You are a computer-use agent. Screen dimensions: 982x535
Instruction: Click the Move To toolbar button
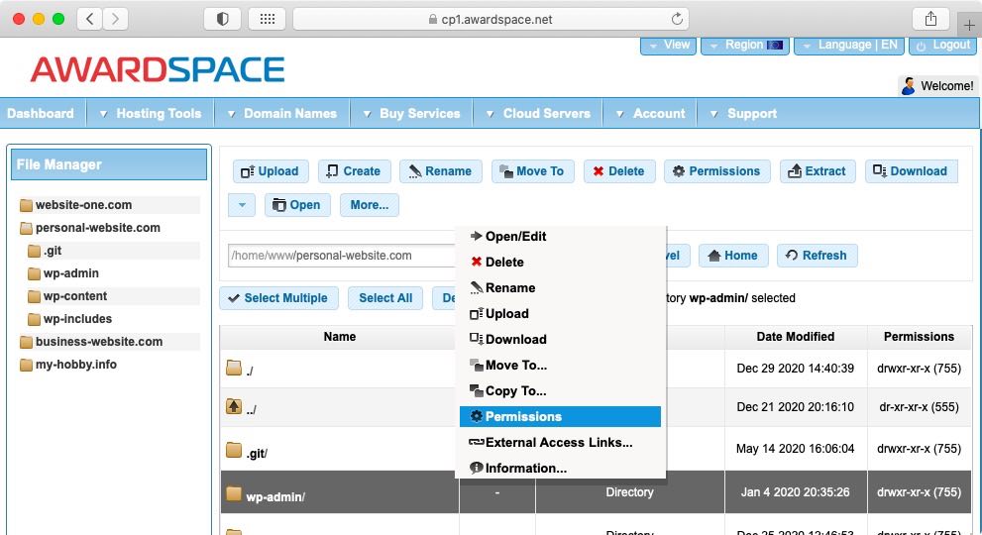pyautogui.click(x=532, y=171)
